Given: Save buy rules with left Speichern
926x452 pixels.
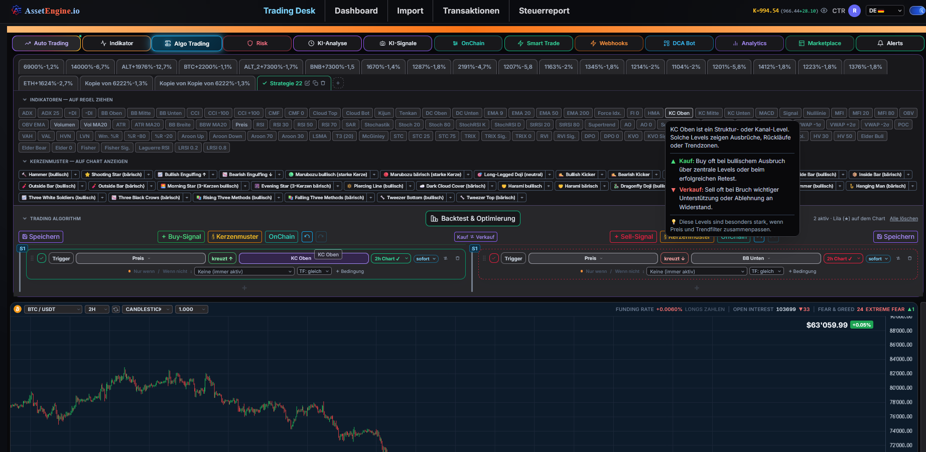Looking at the screenshot, I should [x=41, y=237].
